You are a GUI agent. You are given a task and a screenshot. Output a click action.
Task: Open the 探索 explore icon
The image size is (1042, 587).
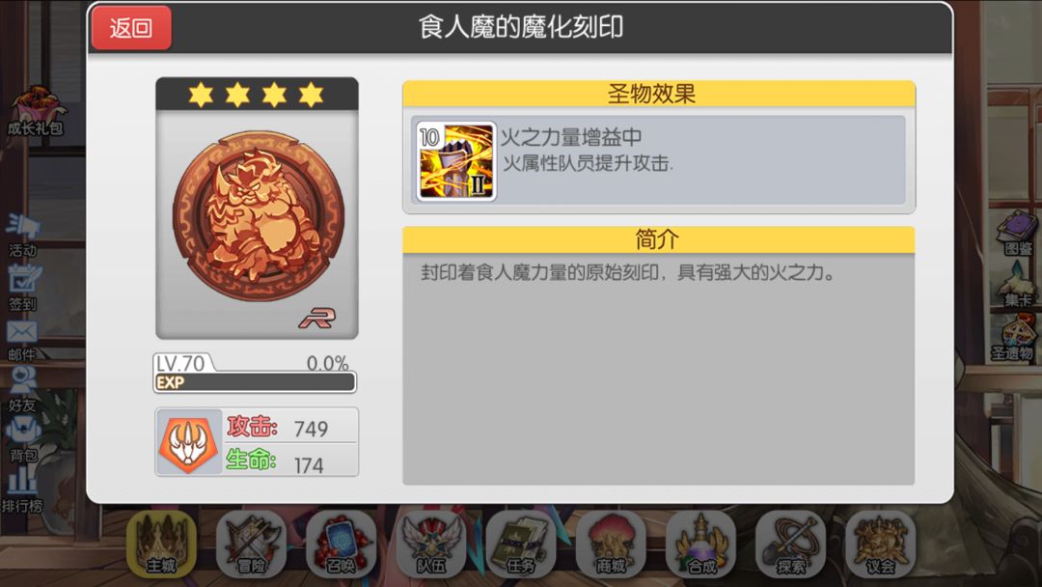[x=791, y=545]
